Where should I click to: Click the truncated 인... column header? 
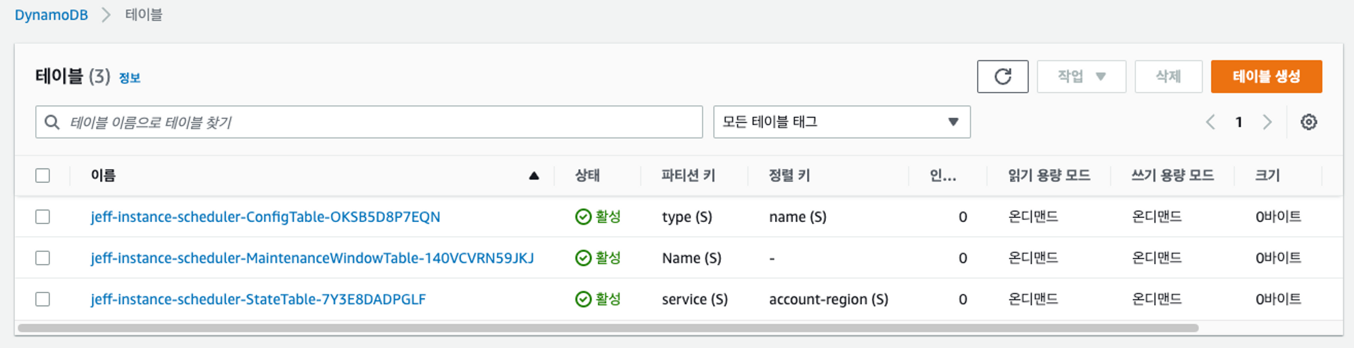942,175
